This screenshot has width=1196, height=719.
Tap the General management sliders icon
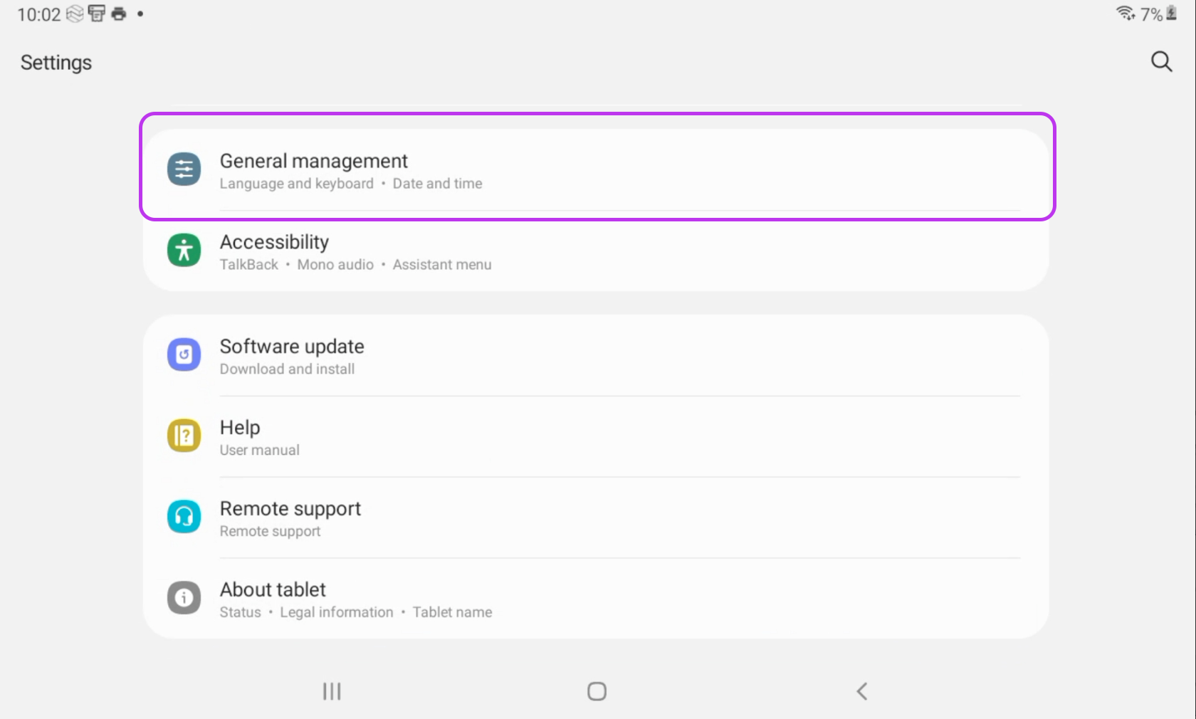pos(184,169)
